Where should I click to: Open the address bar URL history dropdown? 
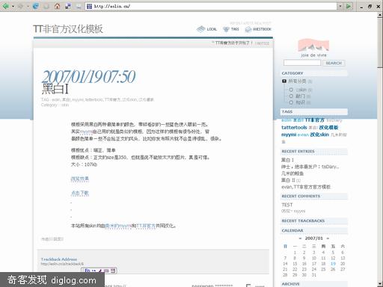pyautogui.click(x=340, y=6)
